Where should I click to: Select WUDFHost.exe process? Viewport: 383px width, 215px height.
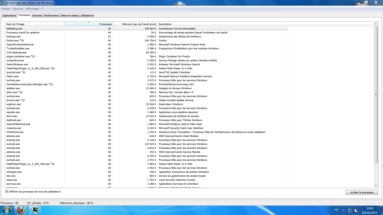pyautogui.click(x=146, y=132)
